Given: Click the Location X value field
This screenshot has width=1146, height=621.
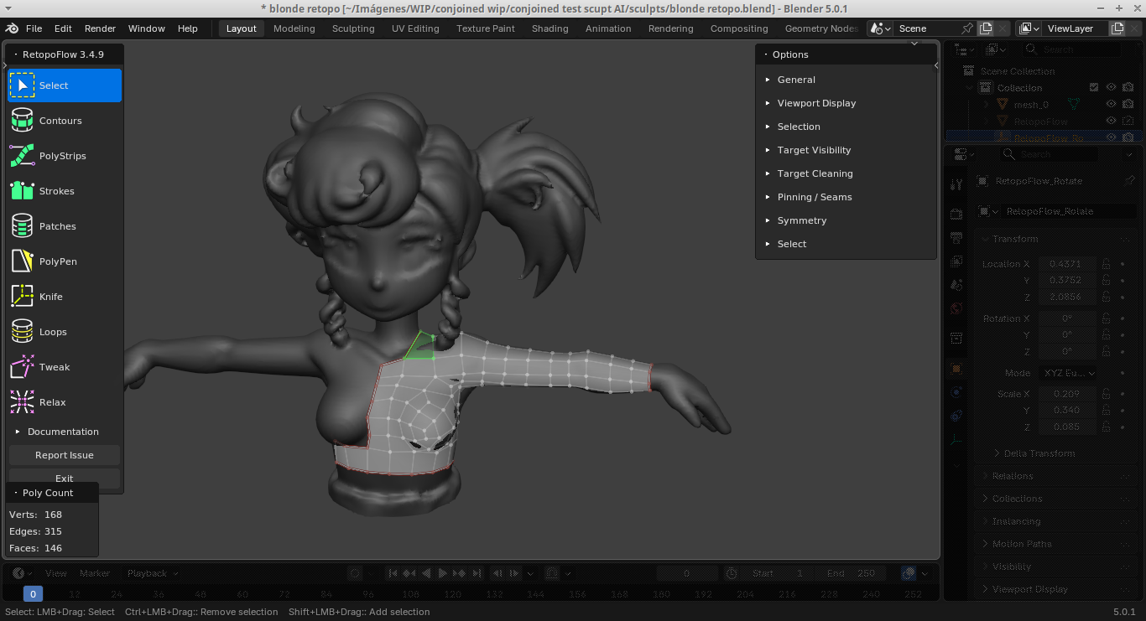Looking at the screenshot, I should point(1067,264).
